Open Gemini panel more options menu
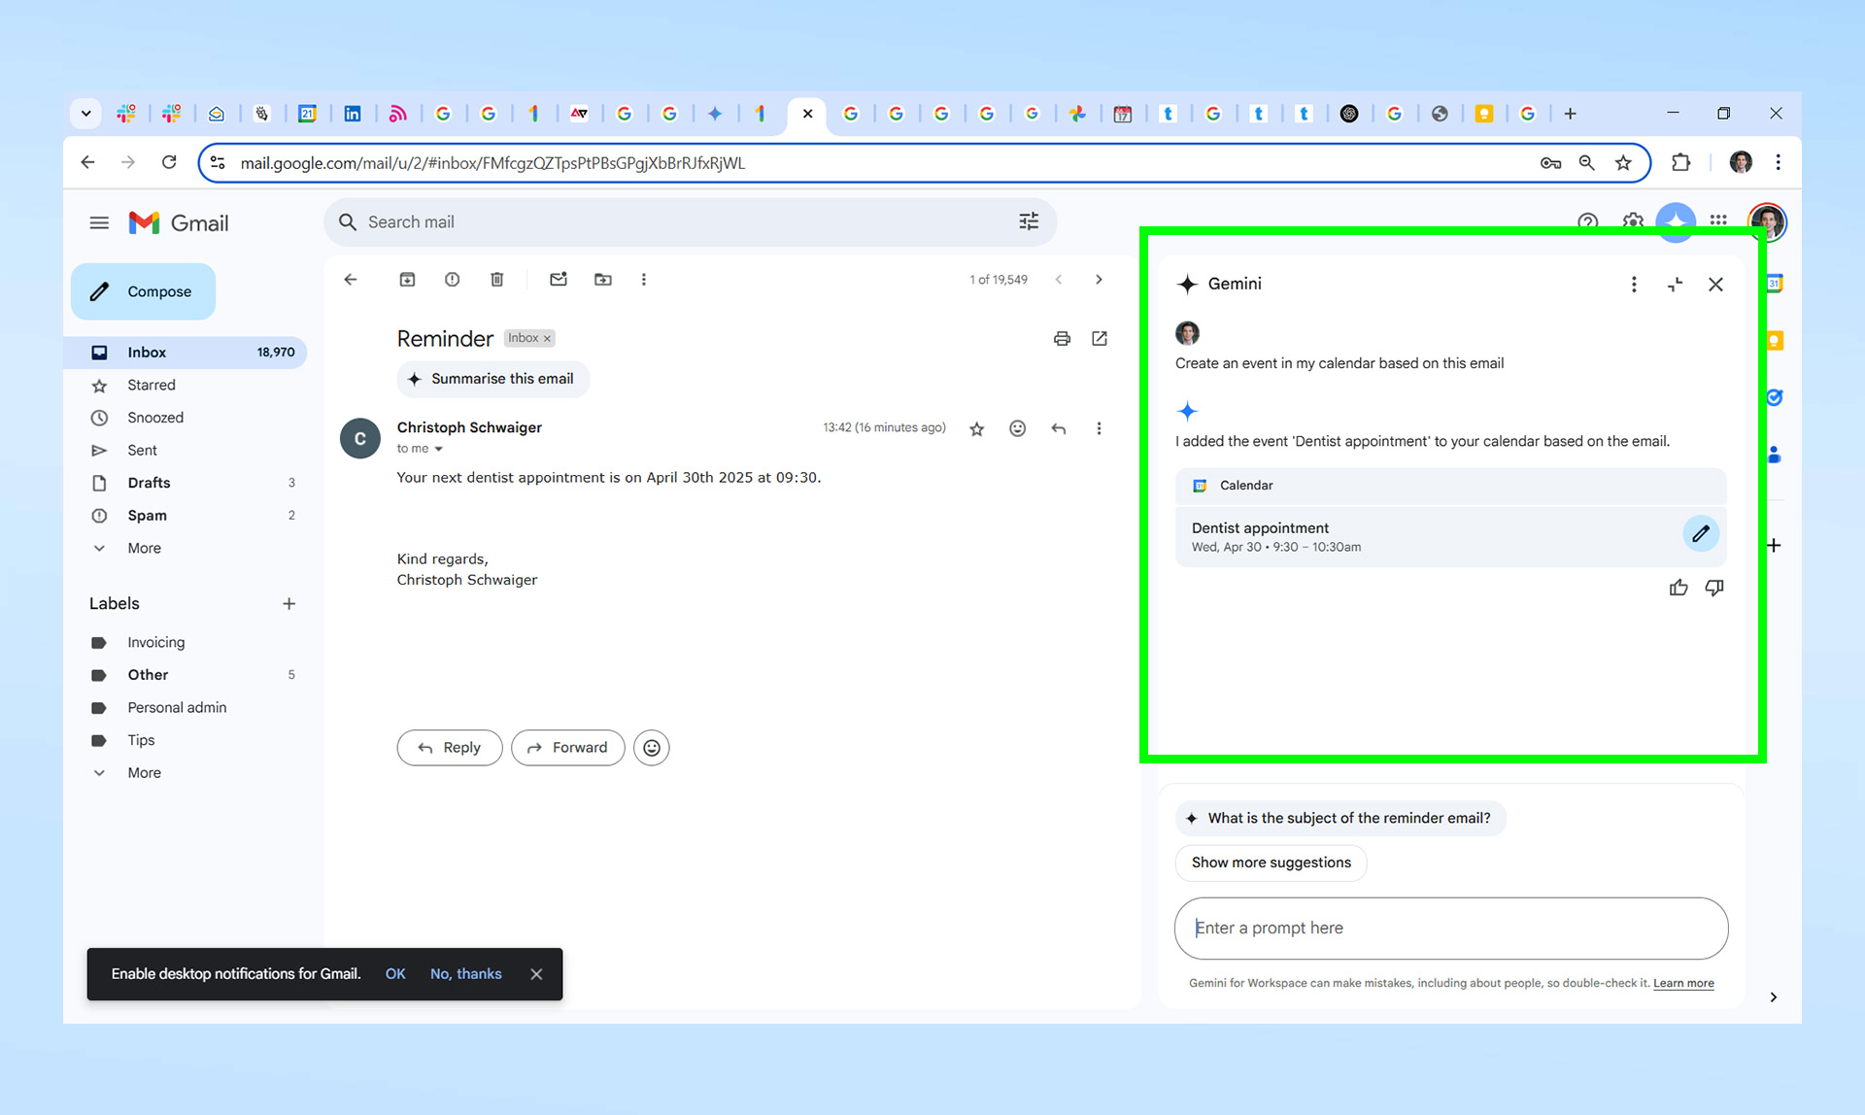 pos(1634,285)
